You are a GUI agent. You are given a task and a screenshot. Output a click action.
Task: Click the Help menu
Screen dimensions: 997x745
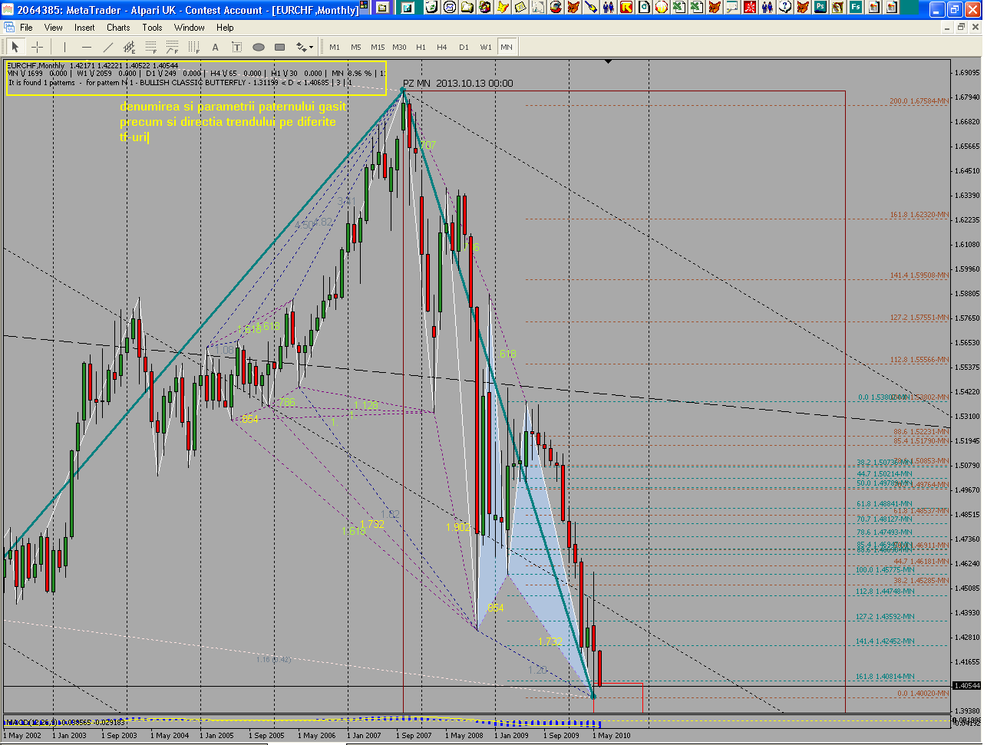(225, 28)
